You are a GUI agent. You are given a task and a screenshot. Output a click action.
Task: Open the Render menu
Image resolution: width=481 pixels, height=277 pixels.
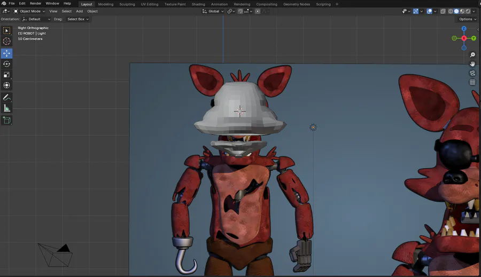pos(36,3)
